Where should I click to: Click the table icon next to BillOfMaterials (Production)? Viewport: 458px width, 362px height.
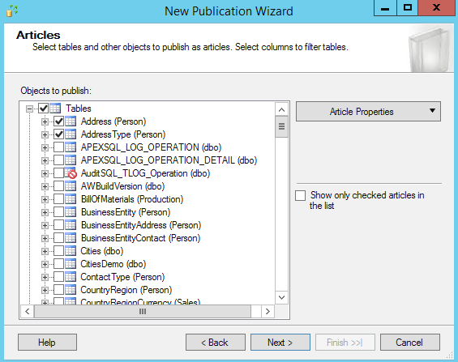click(71, 199)
